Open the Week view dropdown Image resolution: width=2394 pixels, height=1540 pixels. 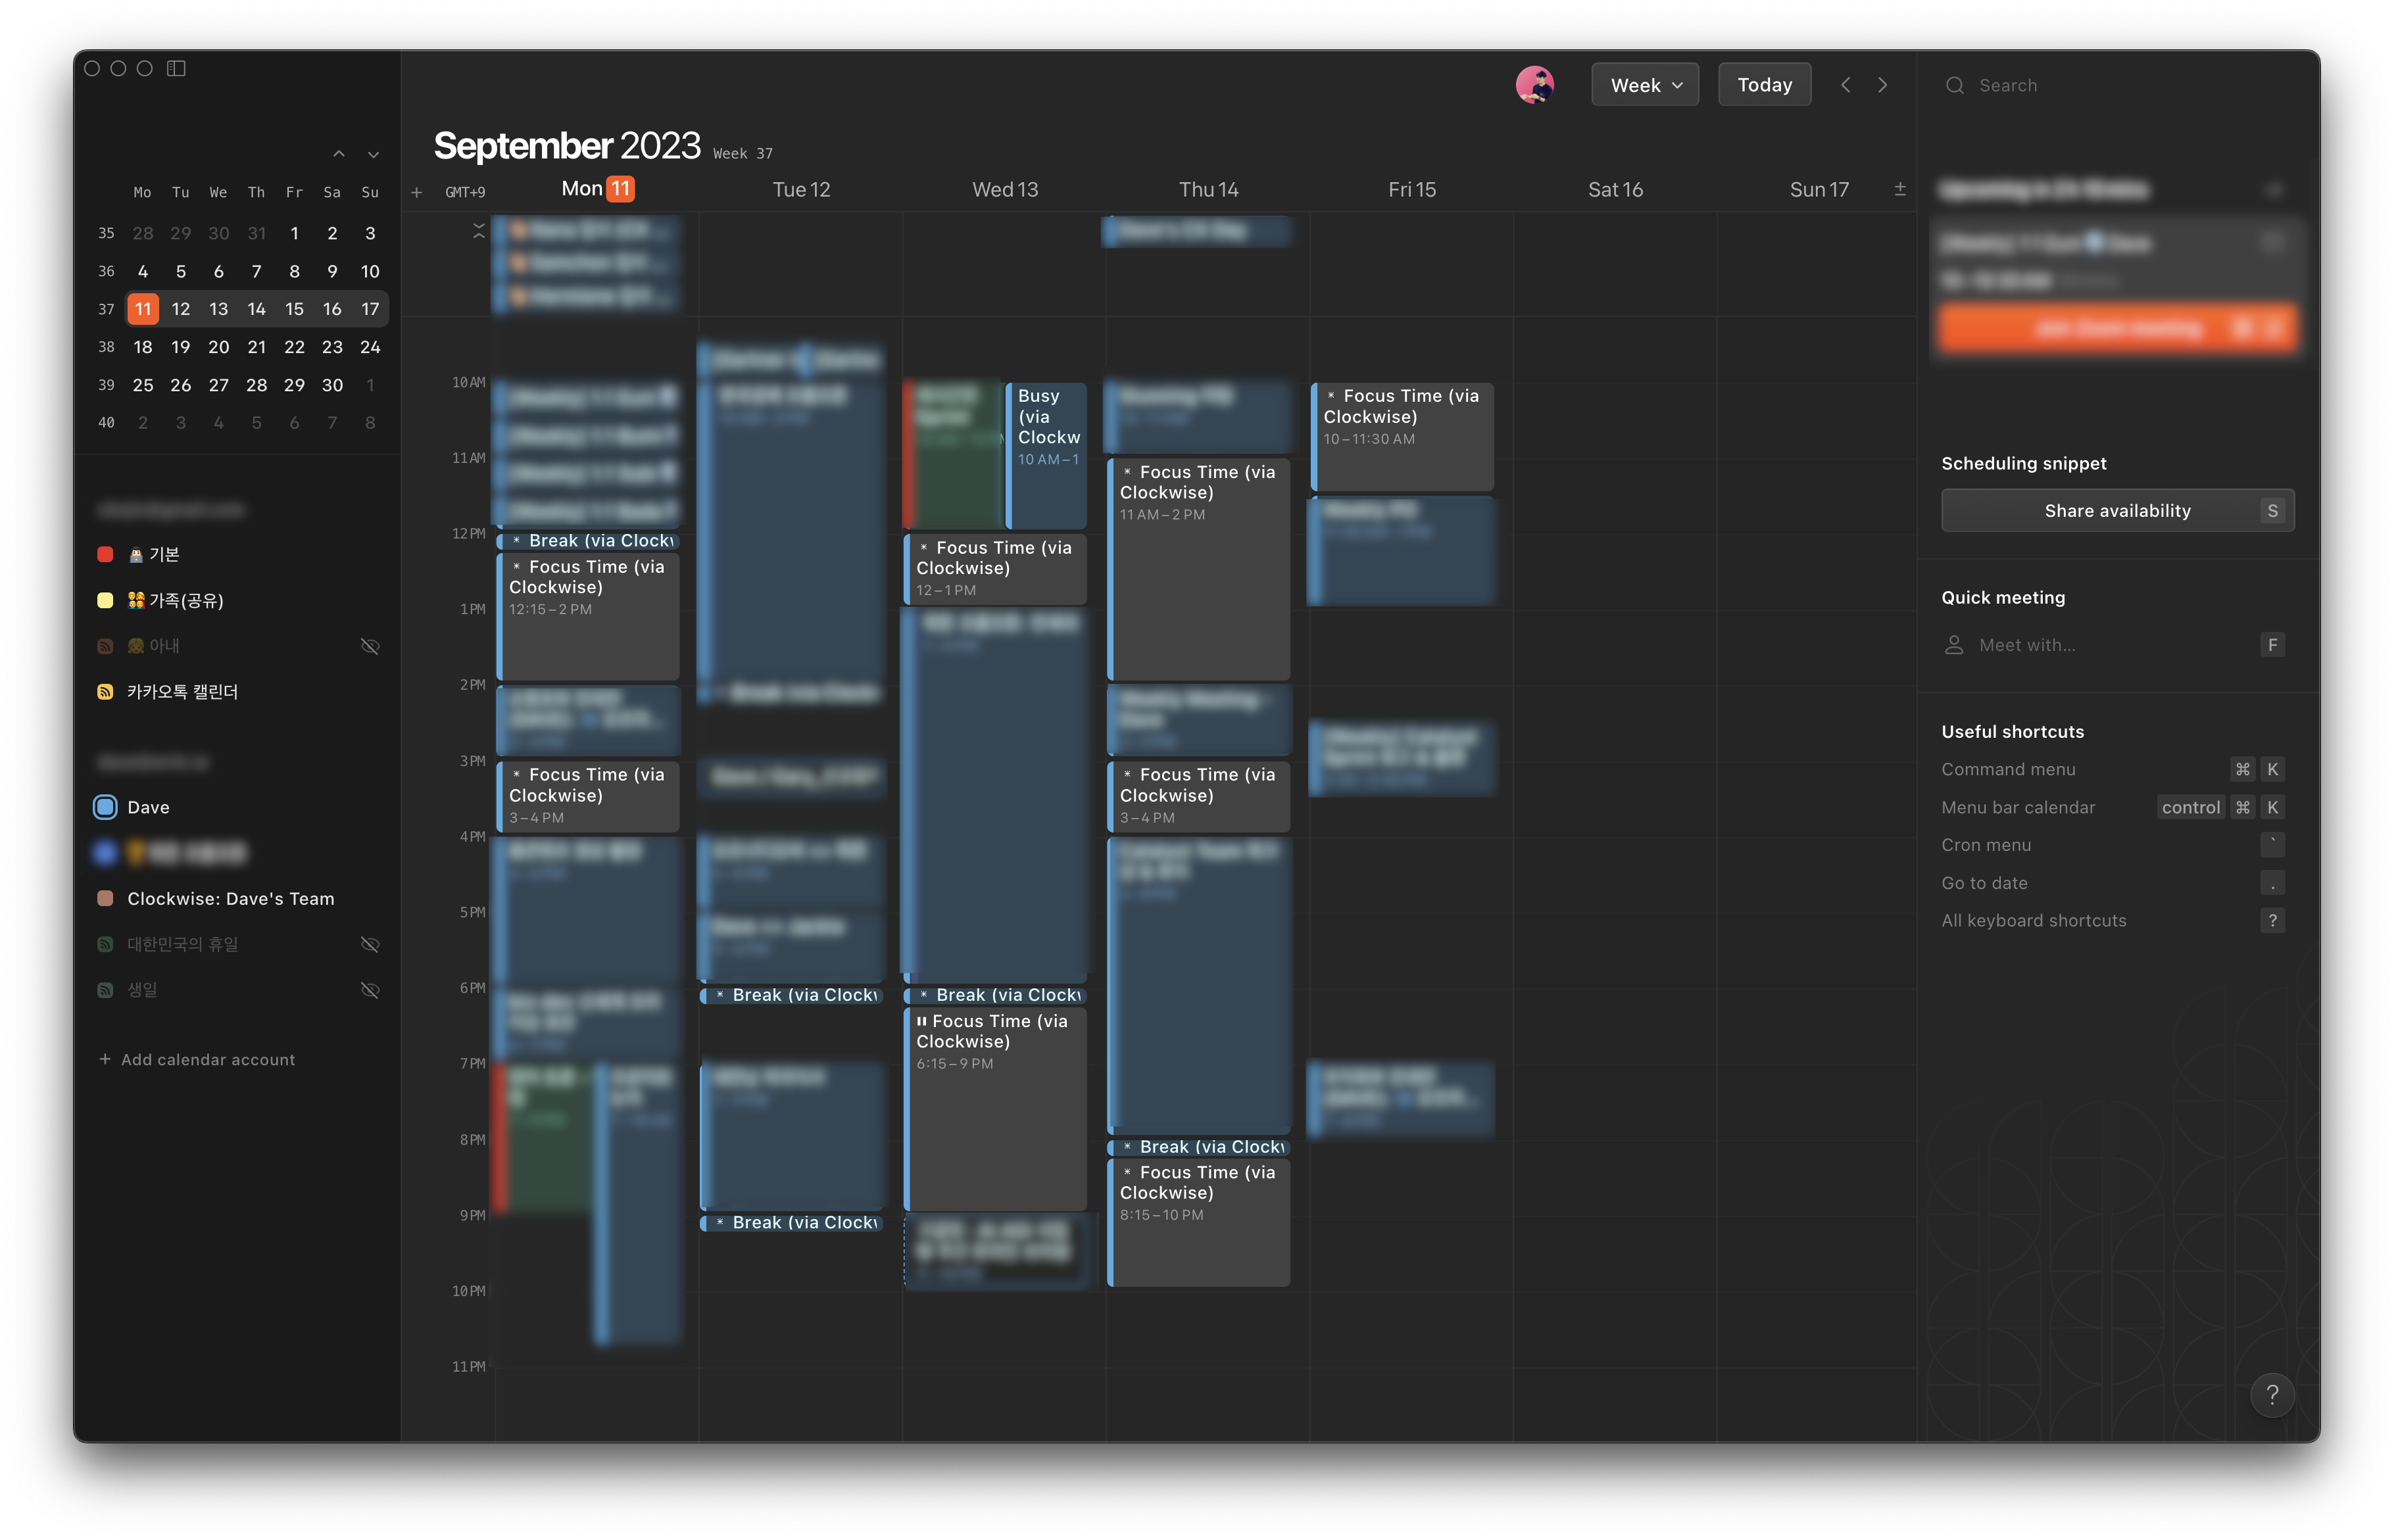1644,85
